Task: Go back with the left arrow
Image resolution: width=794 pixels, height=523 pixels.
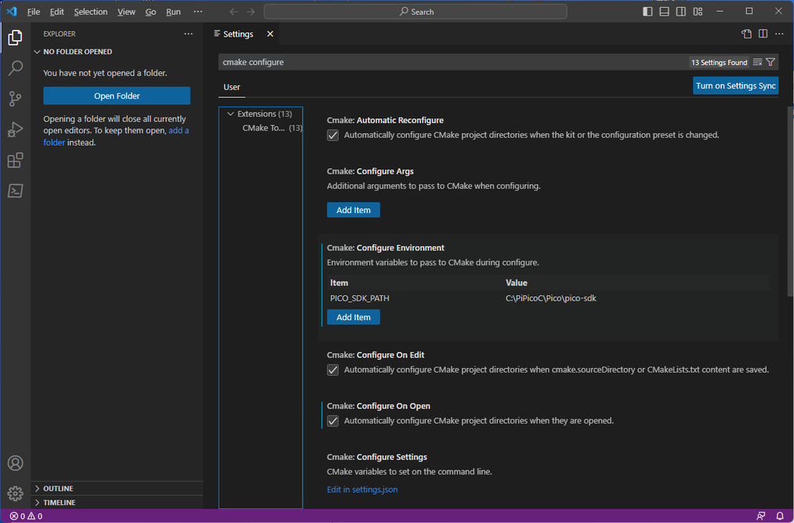Action: click(234, 12)
